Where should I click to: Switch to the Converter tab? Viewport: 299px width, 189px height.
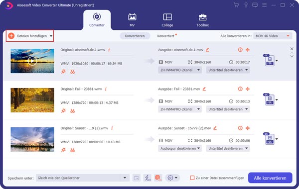pyautogui.click(x=97, y=20)
